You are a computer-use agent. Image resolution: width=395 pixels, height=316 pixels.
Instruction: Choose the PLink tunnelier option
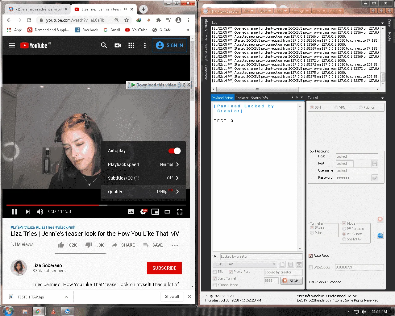pyautogui.click(x=312, y=233)
